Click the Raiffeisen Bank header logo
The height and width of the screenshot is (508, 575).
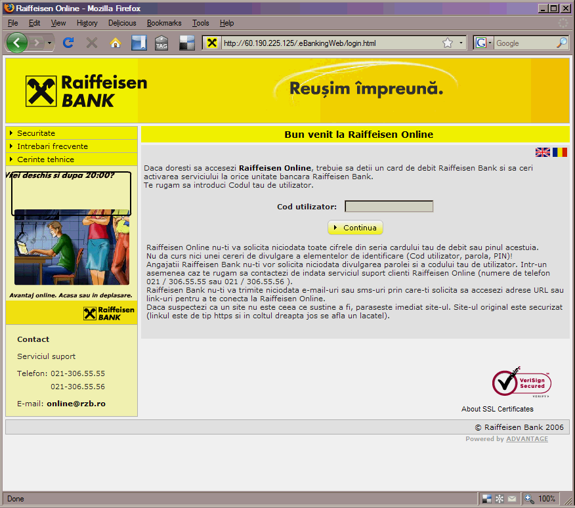point(86,91)
